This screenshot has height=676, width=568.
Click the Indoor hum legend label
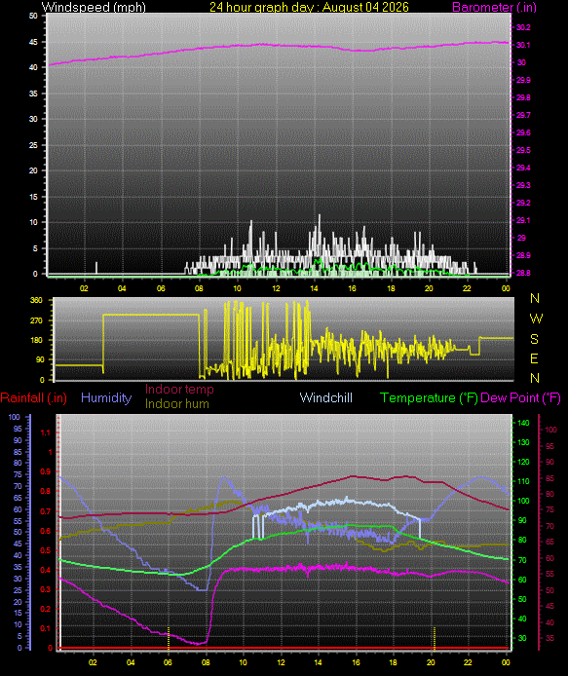[176, 403]
